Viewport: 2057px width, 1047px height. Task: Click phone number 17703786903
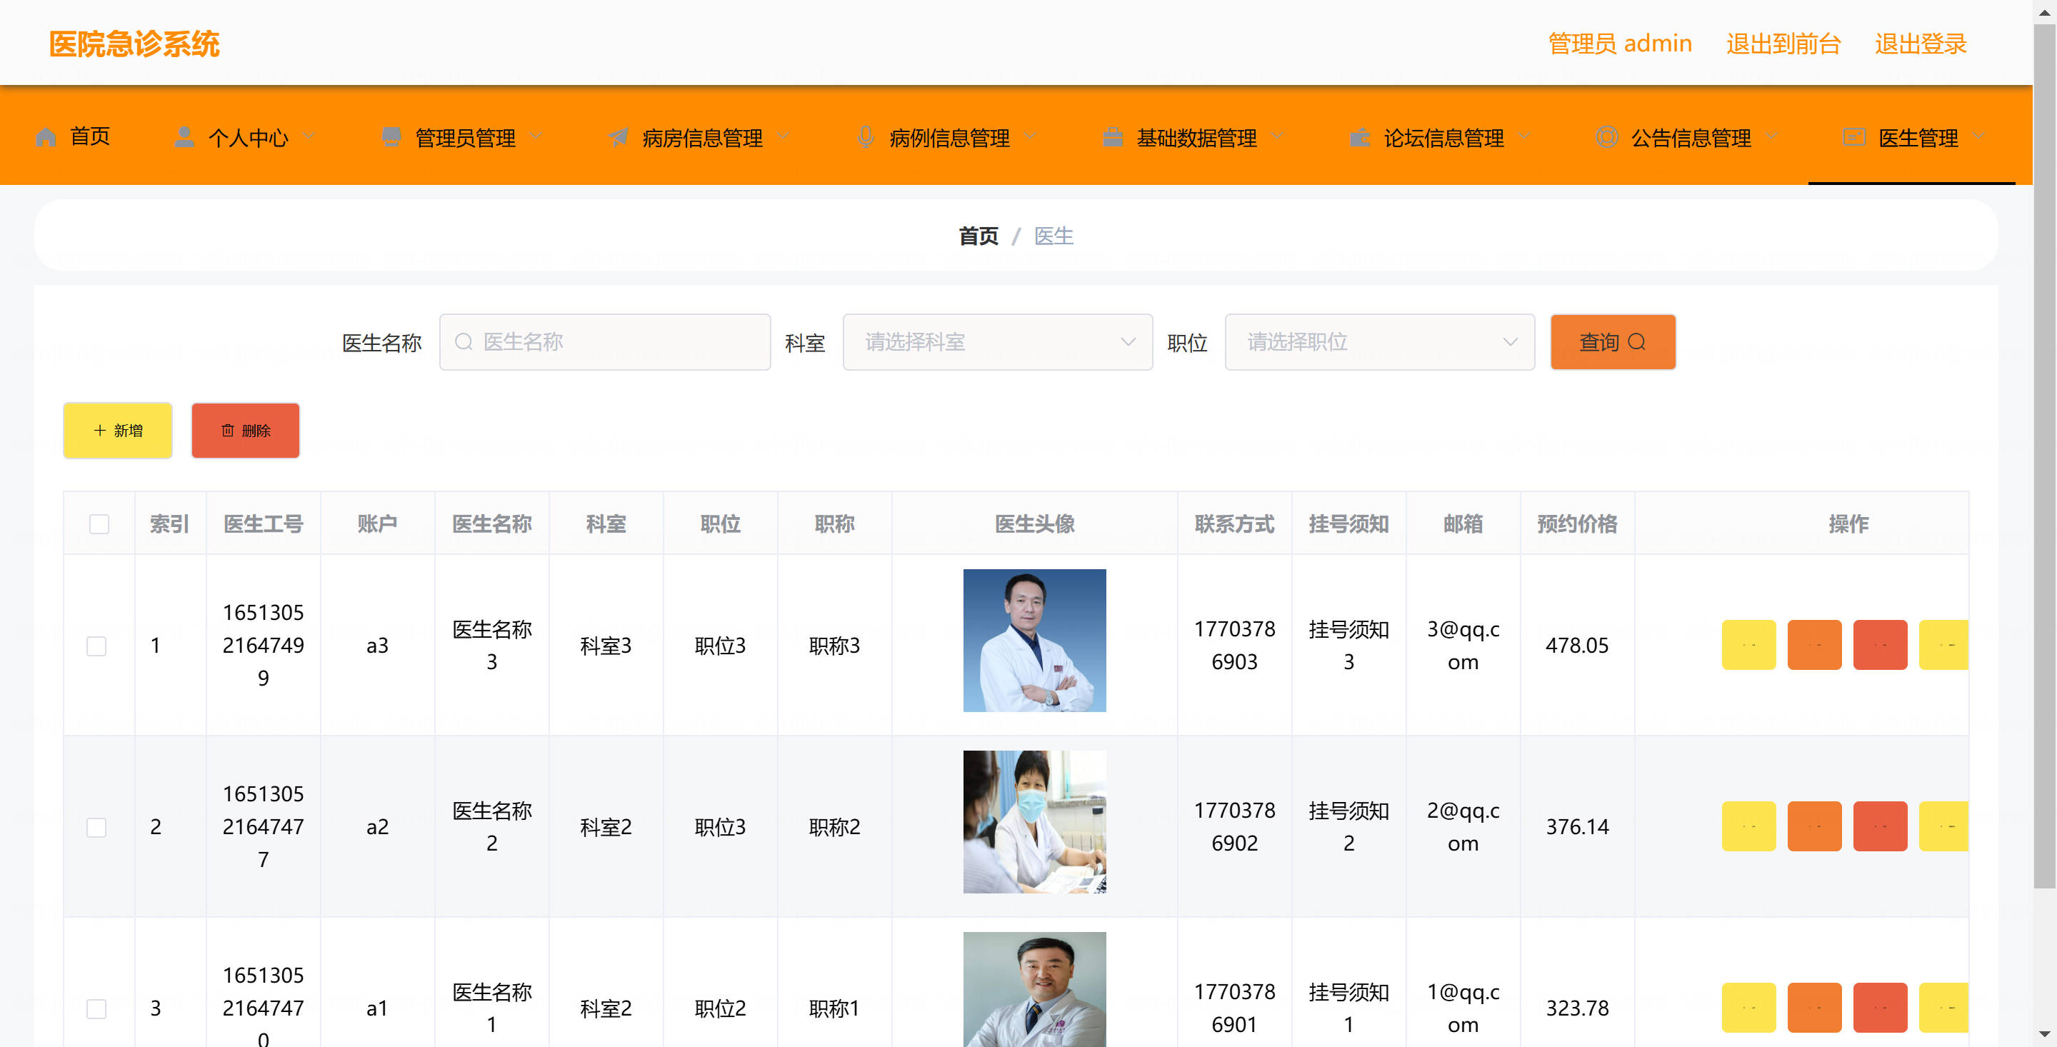click(x=1233, y=646)
